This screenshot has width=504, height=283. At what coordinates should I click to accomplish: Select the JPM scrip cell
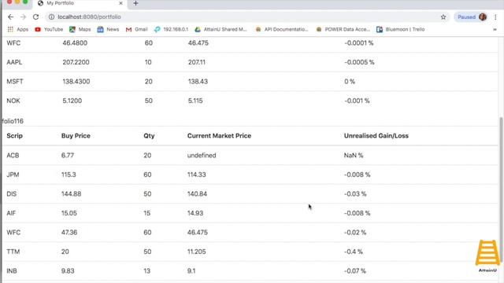coord(13,175)
